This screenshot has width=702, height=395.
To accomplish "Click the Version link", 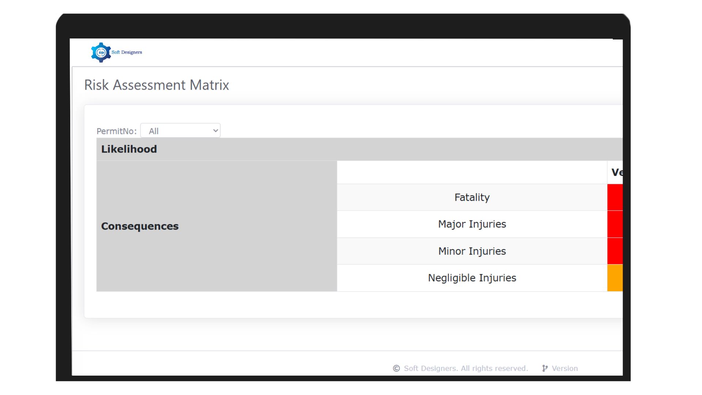I will point(564,368).
